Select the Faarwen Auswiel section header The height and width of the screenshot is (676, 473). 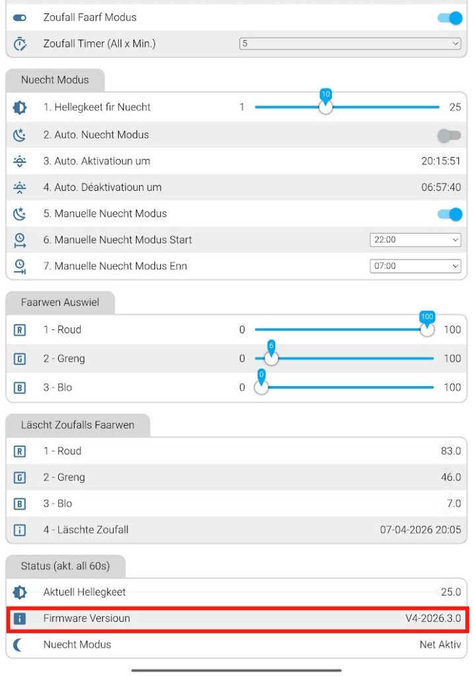(x=60, y=302)
